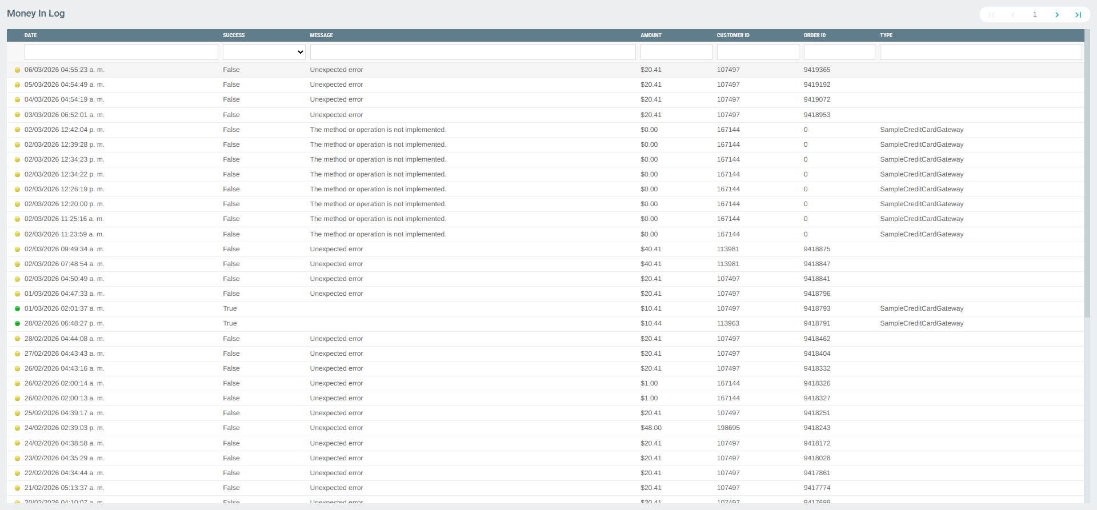The height and width of the screenshot is (510, 1097).
Task: Click yellow status dot for 28/02/2026 04:44:08 row
Action: coord(17,339)
